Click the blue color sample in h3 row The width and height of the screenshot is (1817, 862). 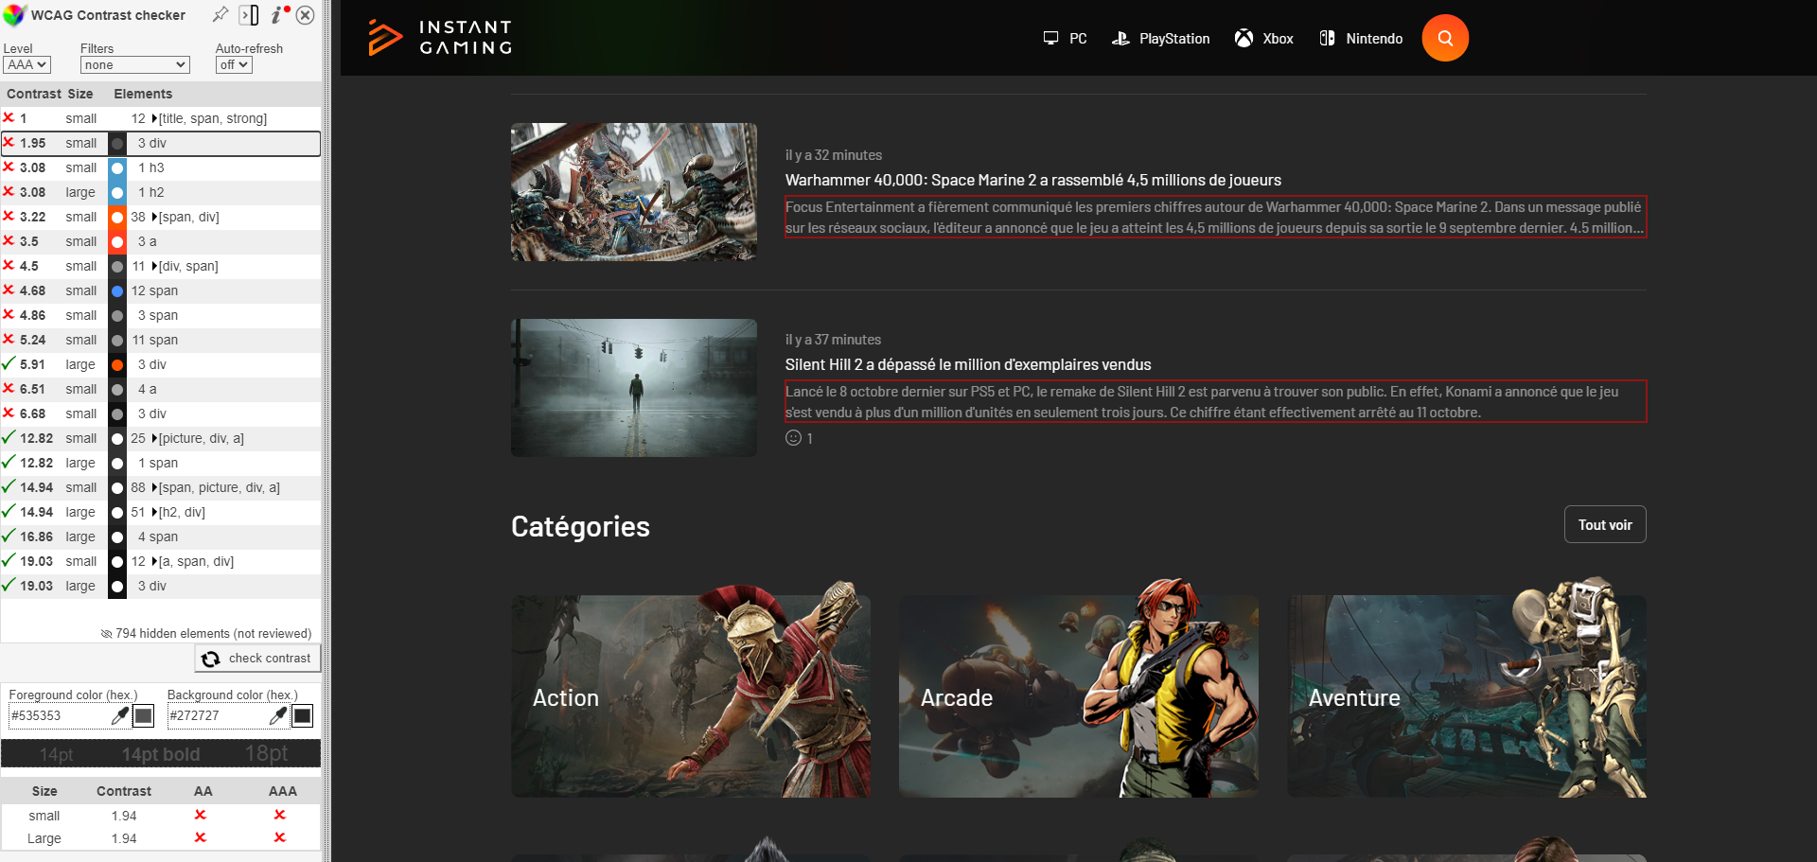pos(117,167)
